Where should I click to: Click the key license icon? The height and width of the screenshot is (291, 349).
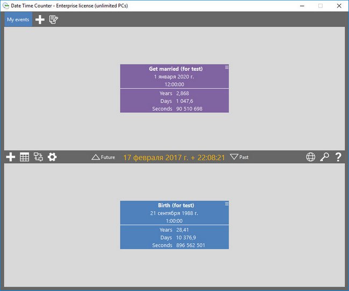[x=324, y=157]
